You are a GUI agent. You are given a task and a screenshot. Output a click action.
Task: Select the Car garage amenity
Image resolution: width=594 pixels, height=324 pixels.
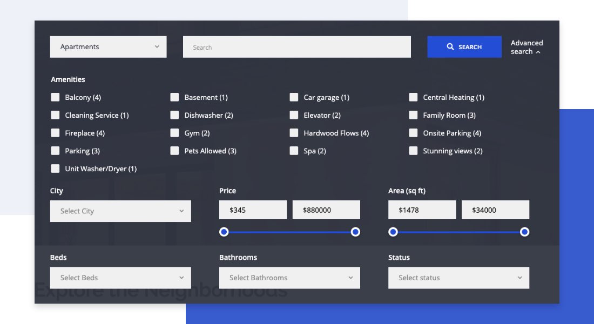point(294,97)
